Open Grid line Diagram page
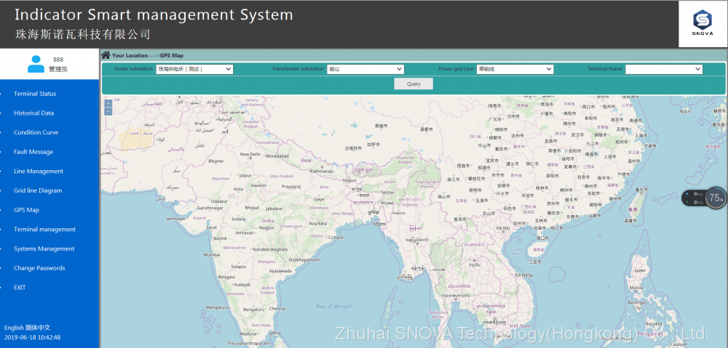728x348 pixels. (38, 190)
